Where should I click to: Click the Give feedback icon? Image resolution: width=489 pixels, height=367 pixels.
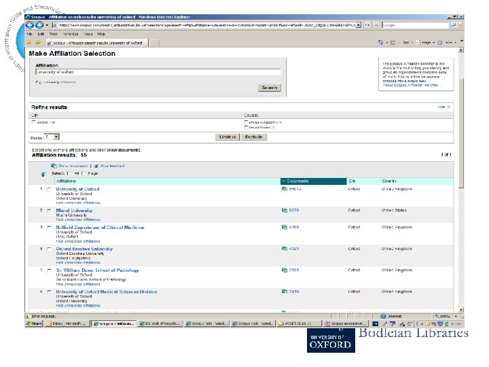click(96, 166)
